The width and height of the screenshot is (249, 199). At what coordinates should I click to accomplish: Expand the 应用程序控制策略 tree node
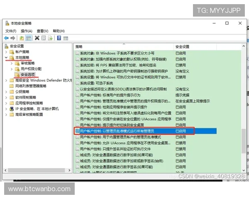pyautogui.click(x=6, y=103)
